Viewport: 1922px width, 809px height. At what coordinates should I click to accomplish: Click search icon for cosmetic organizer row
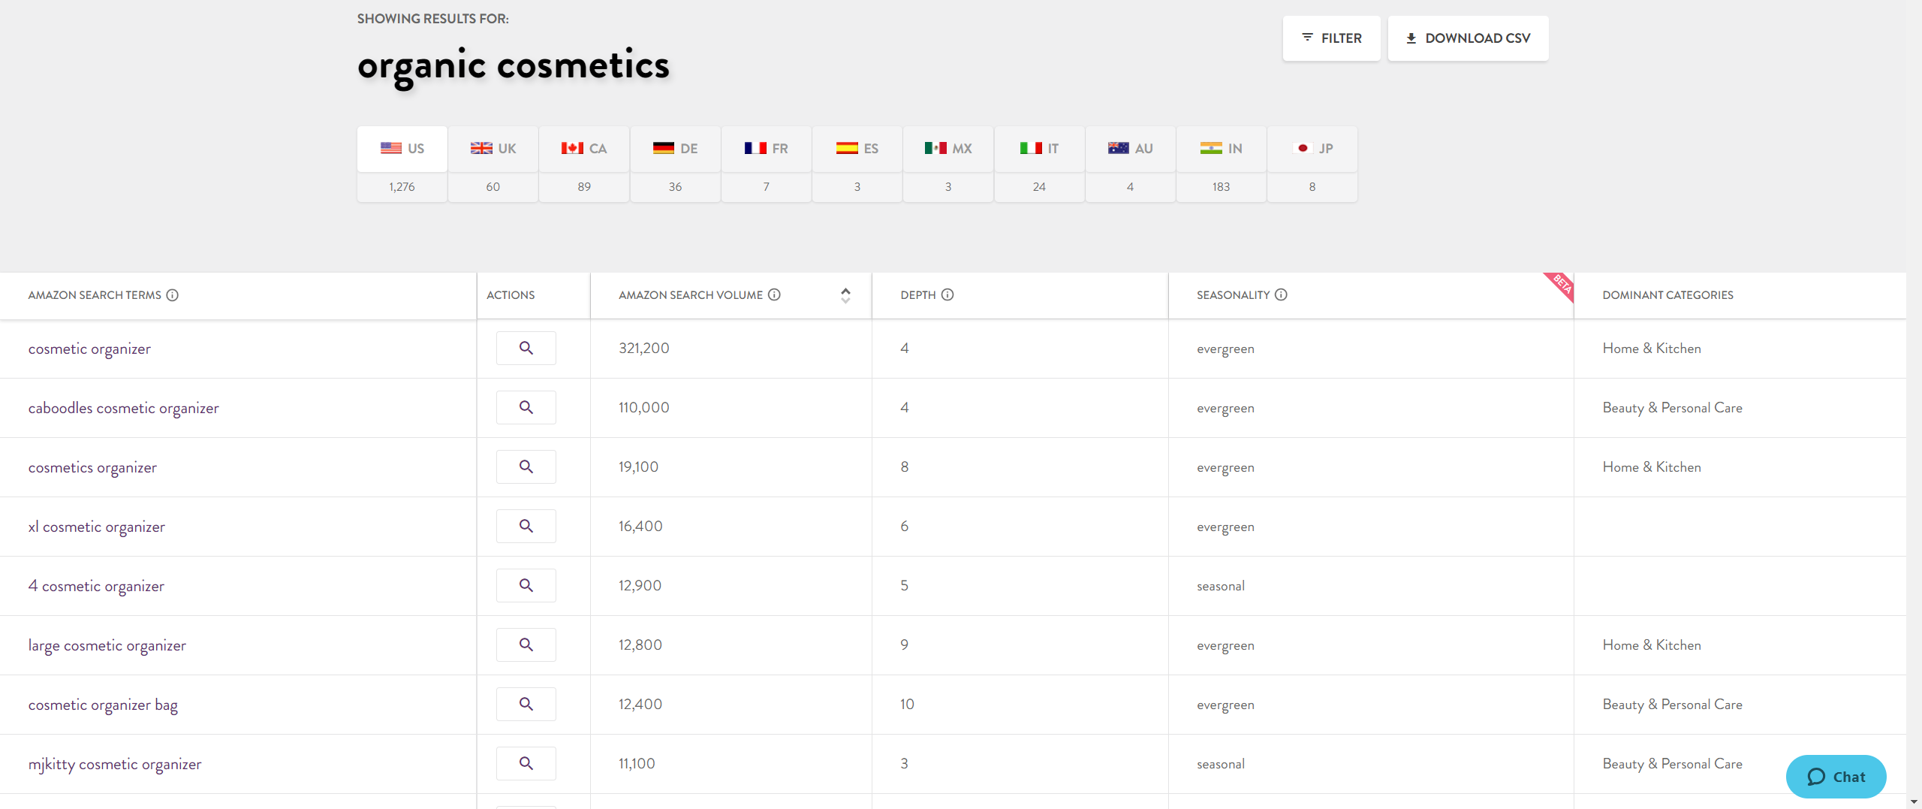tap(526, 348)
